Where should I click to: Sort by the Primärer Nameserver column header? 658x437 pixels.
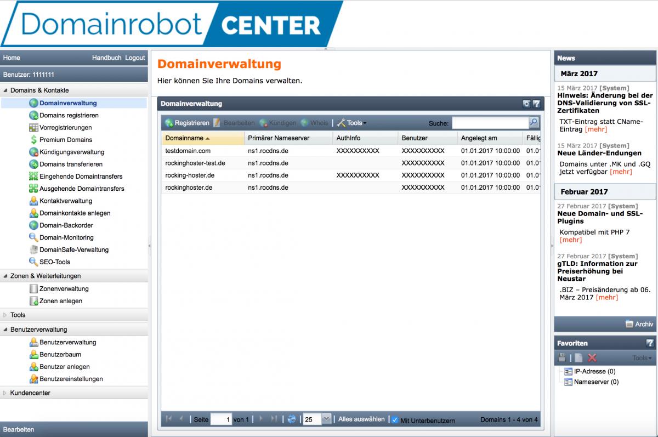coord(288,138)
